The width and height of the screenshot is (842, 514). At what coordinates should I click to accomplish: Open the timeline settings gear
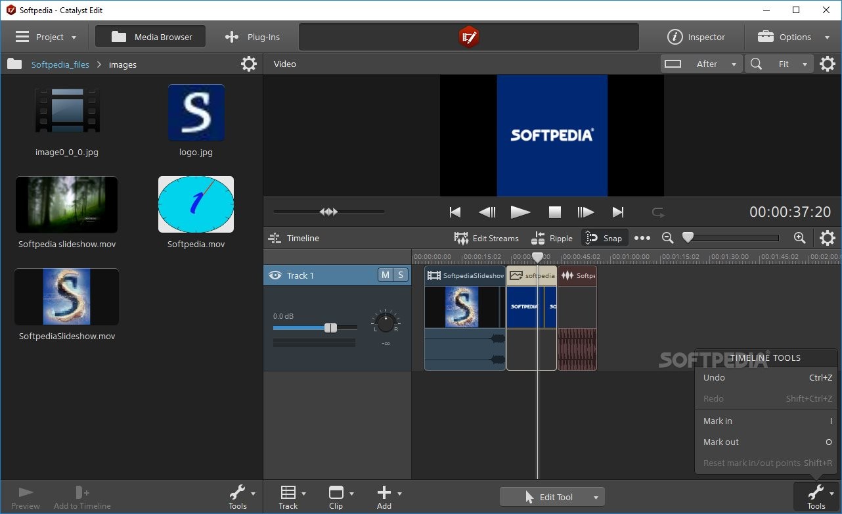[x=828, y=238]
